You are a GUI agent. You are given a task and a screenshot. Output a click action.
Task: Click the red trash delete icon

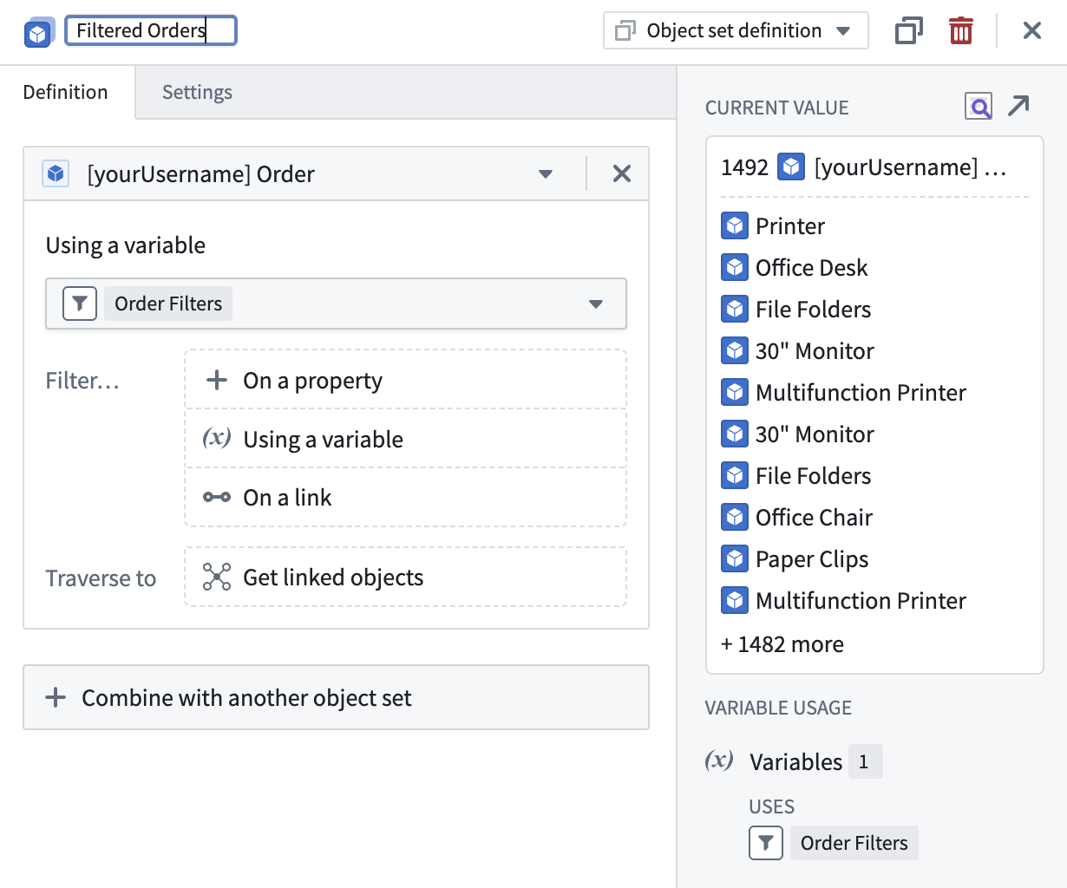960,31
